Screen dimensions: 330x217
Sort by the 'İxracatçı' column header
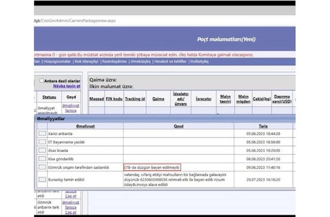pos(203,99)
